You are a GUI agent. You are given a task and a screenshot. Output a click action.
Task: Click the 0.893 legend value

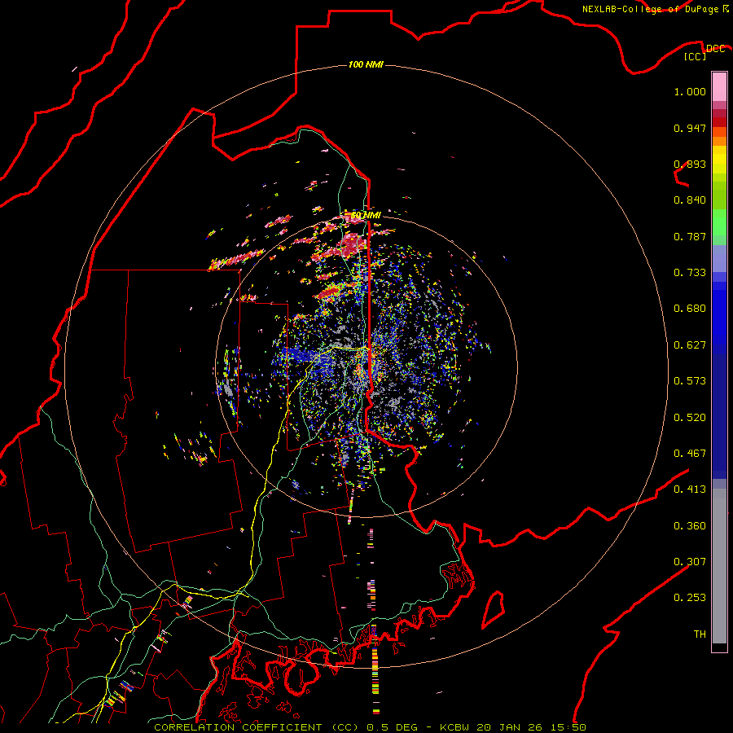coord(690,164)
